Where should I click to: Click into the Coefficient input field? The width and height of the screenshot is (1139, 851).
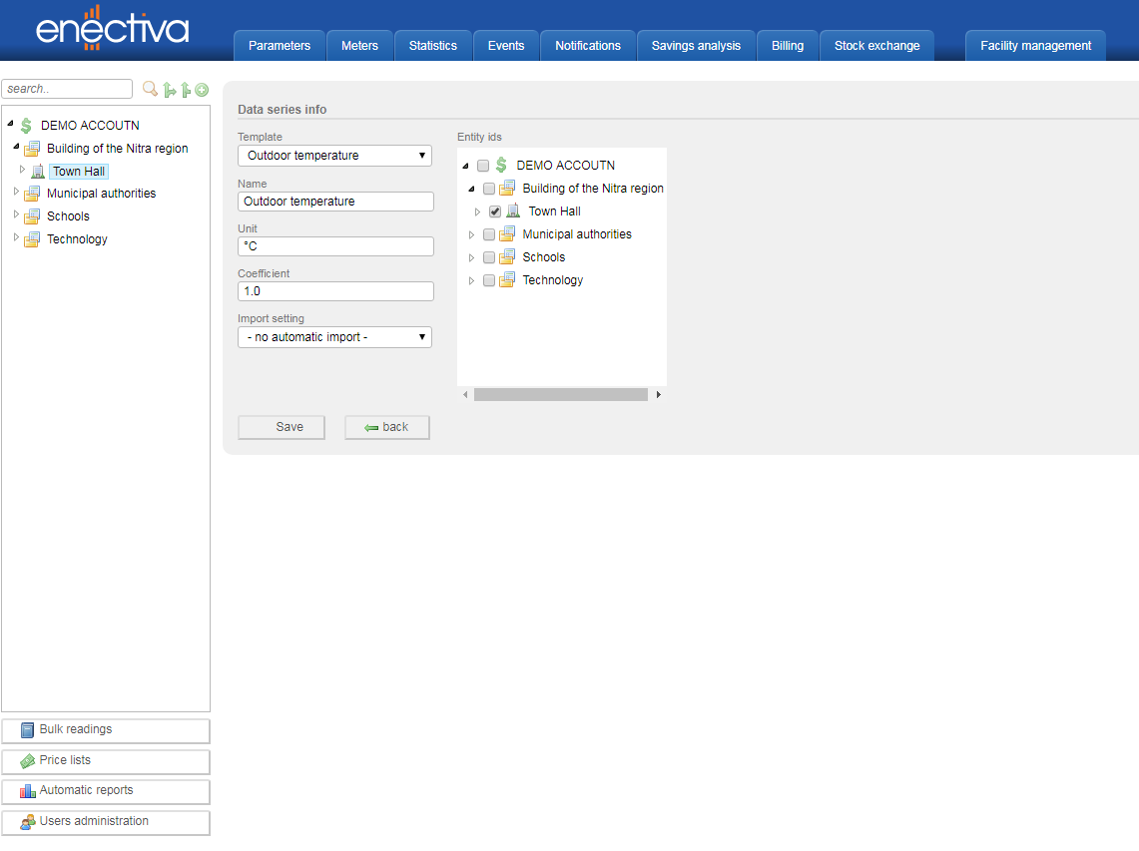(335, 291)
